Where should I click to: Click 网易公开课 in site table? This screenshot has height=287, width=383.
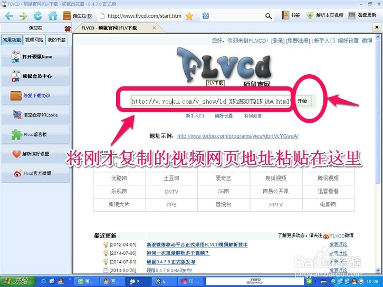(x=276, y=191)
